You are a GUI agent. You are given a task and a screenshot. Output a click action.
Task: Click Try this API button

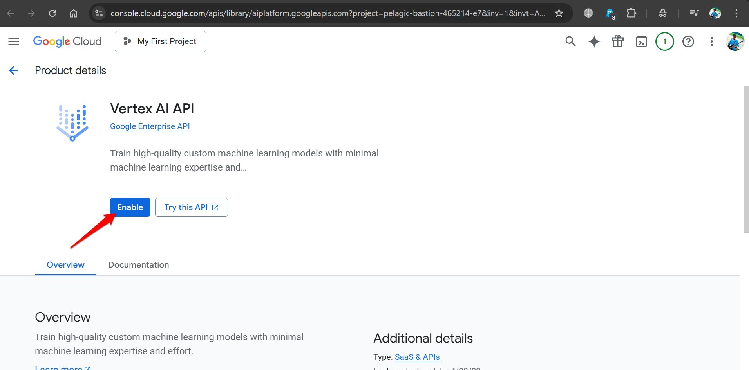(192, 207)
